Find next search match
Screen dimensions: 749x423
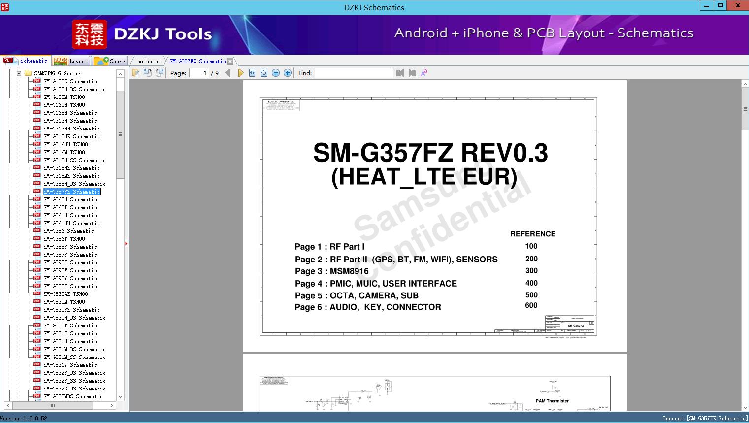coord(412,73)
